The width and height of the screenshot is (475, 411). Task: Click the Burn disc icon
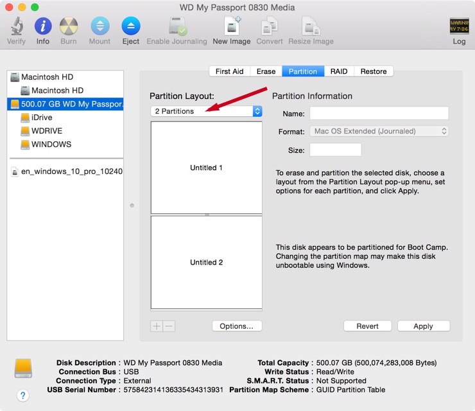(69, 26)
